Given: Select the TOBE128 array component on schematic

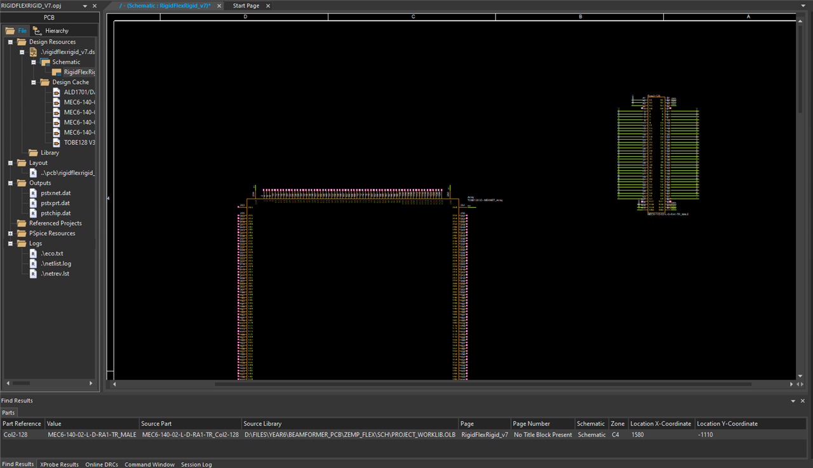Looking at the screenshot, I should [353, 289].
